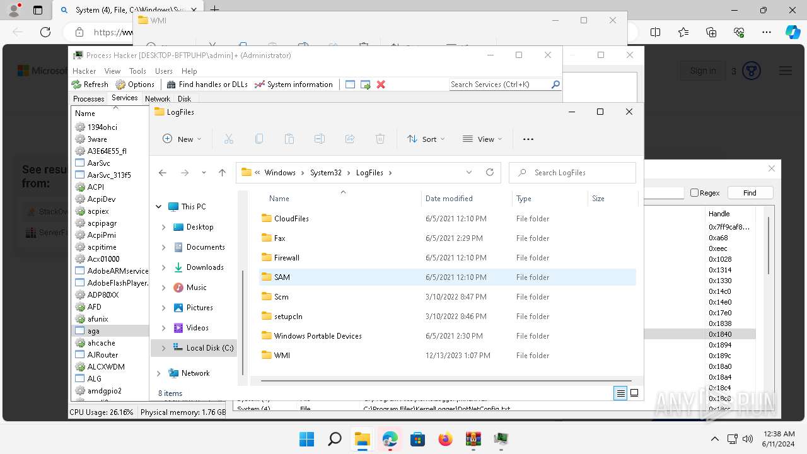This screenshot has height=454, width=807.
Task: Sort by Name column in LogFiles
Action: pyautogui.click(x=279, y=199)
